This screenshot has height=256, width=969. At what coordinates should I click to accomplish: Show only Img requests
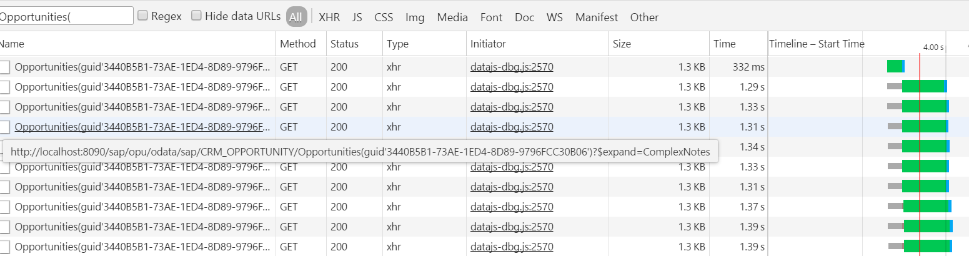click(415, 17)
